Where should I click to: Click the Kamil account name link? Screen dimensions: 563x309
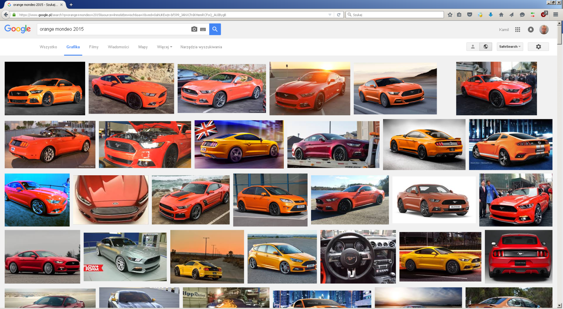coord(504,29)
